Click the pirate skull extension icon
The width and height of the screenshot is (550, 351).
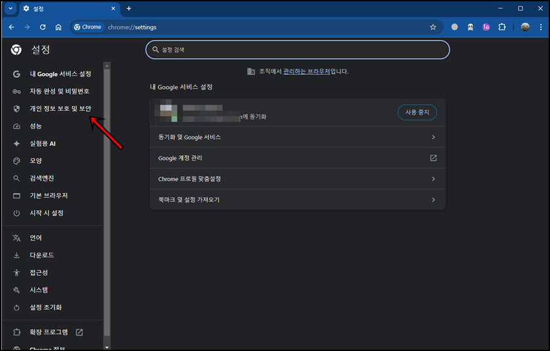coord(470,27)
